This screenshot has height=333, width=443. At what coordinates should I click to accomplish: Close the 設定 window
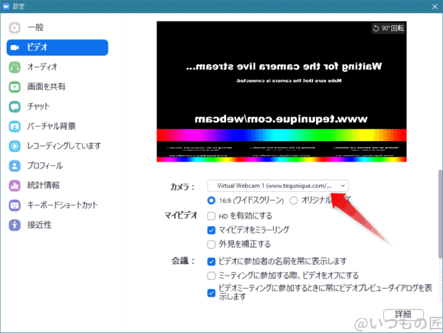pos(435,6)
